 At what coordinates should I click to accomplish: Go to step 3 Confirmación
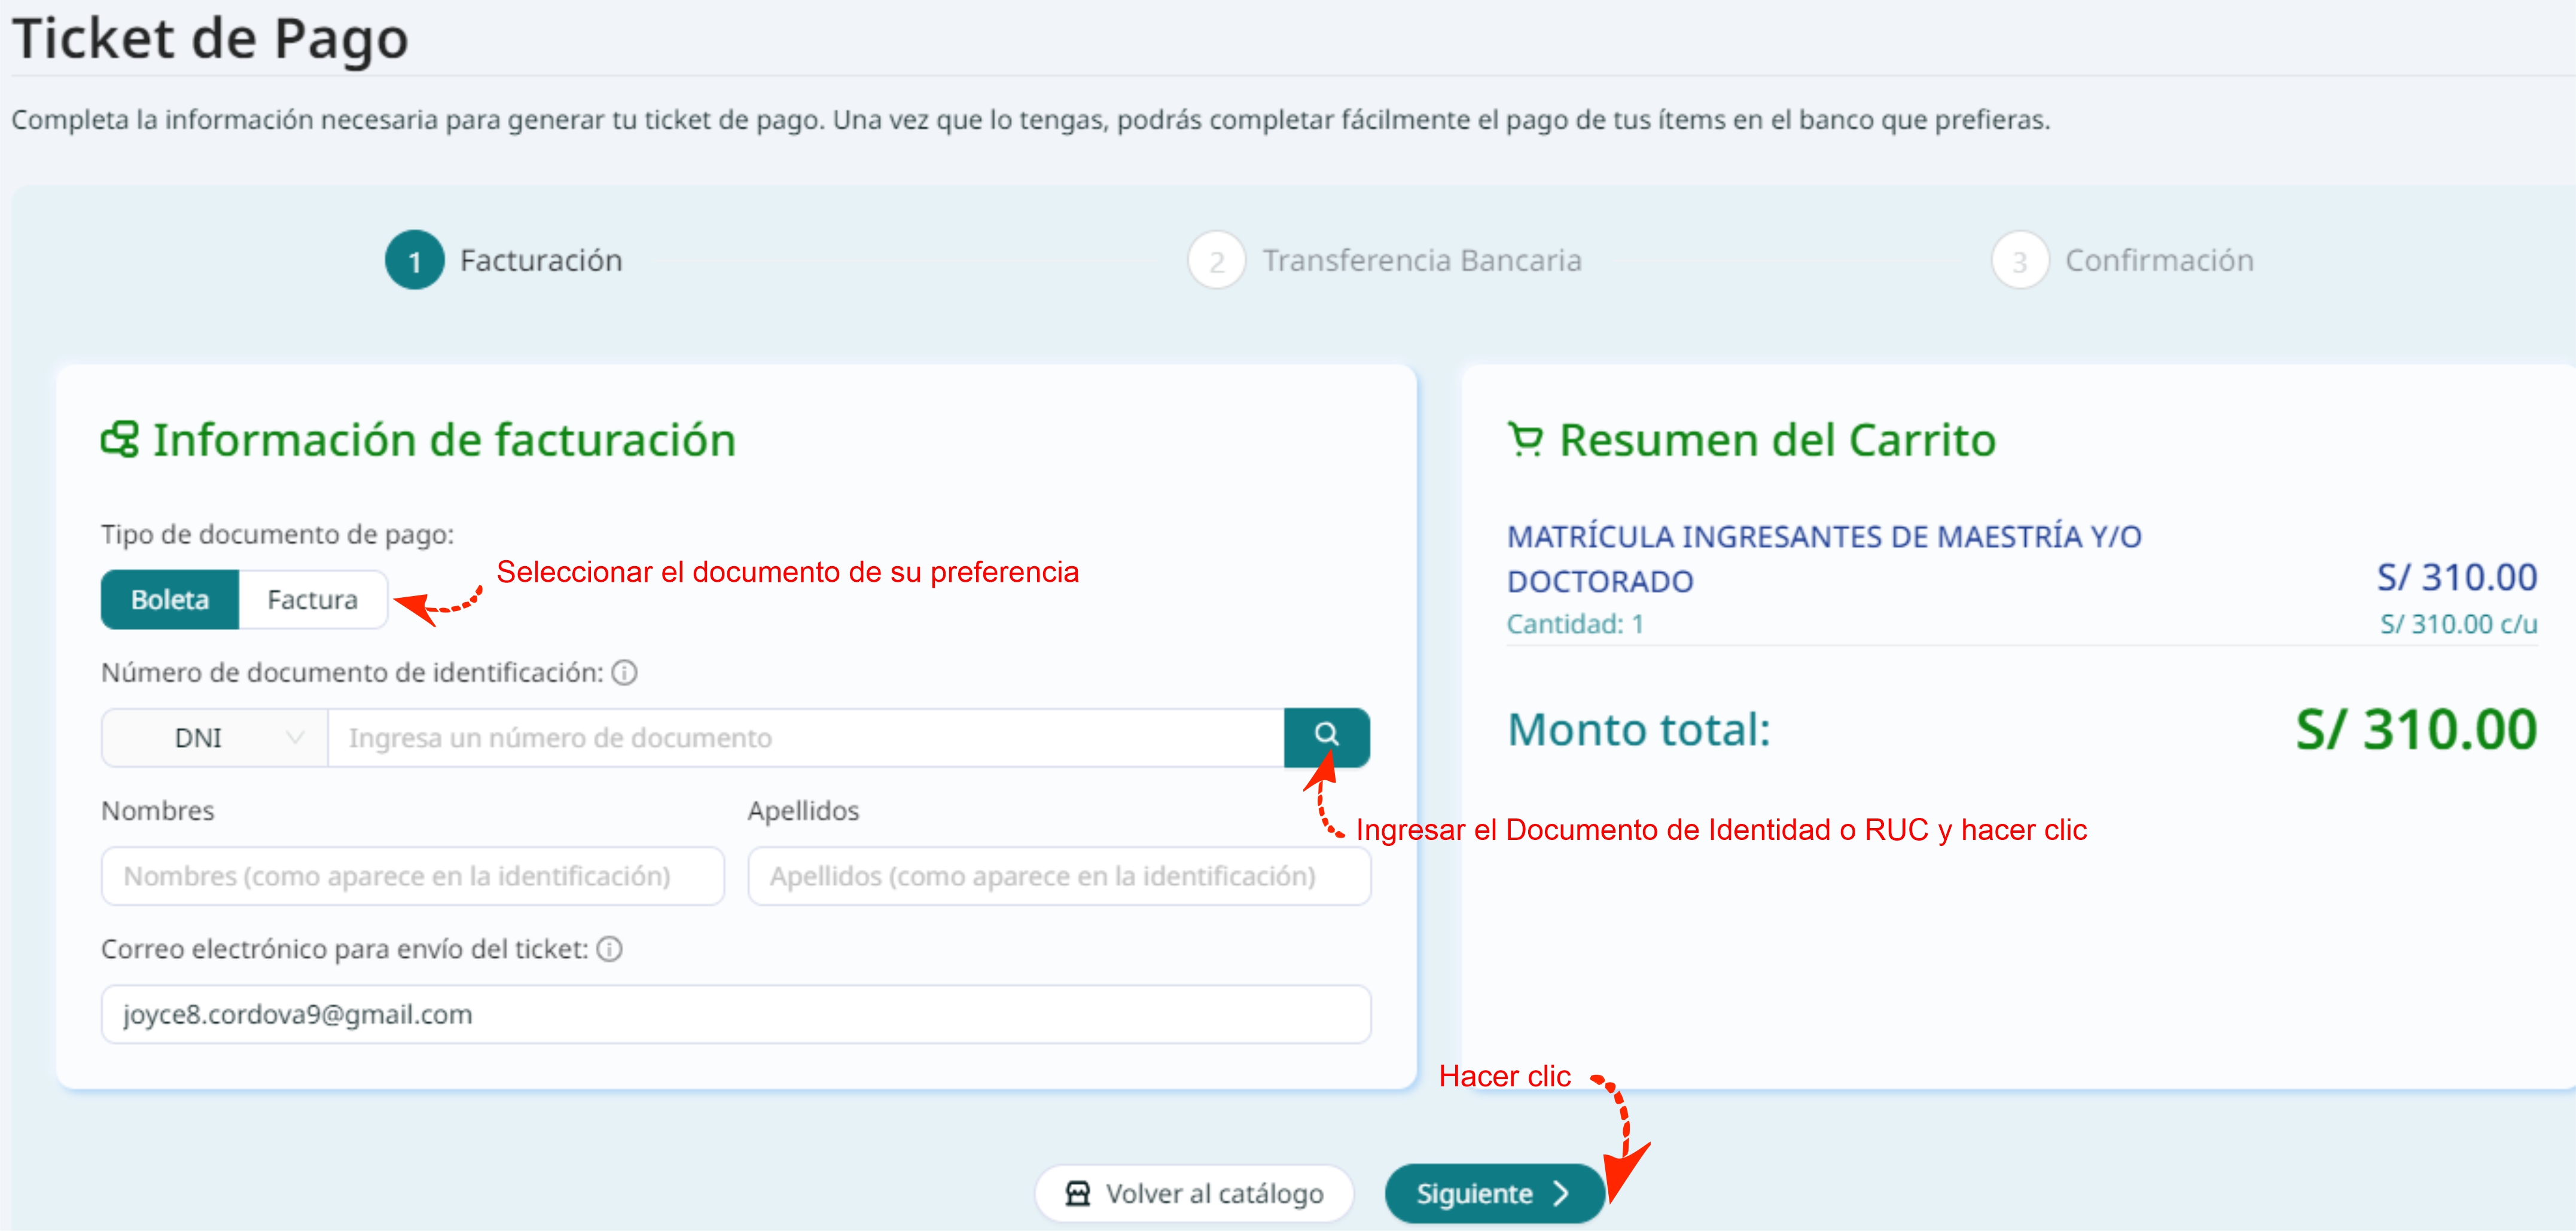coord(2122,260)
